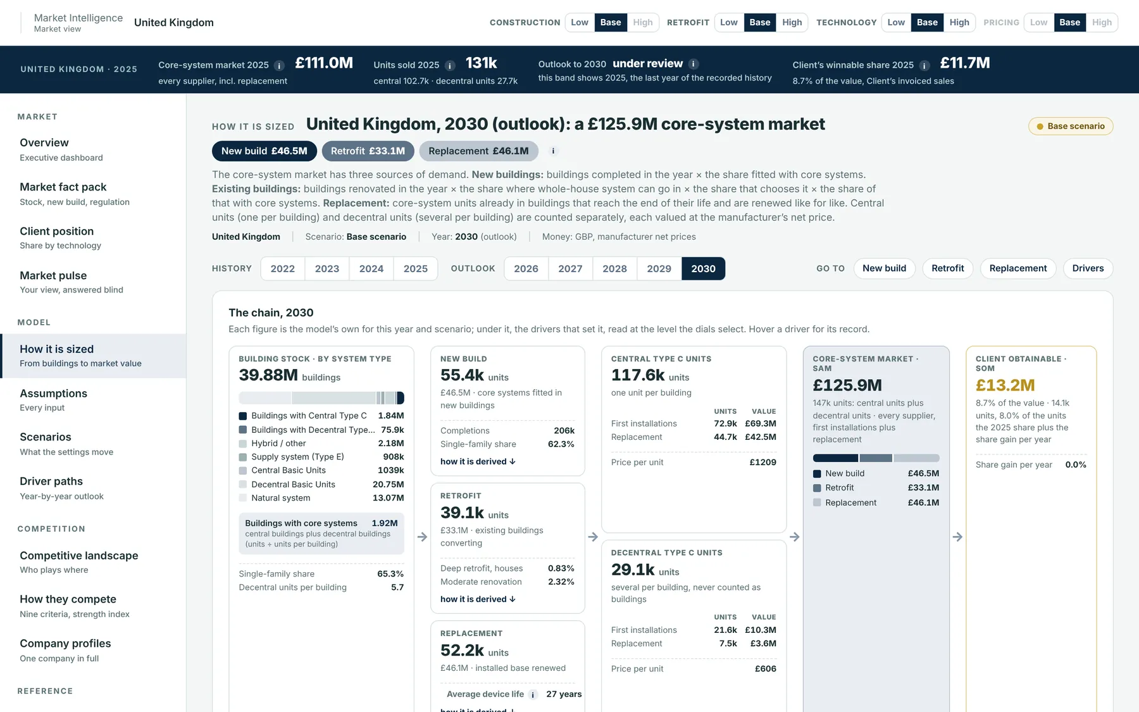1139x712 pixels.
Task: Set Retrofit scenario to Low
Action: (729, 23)
